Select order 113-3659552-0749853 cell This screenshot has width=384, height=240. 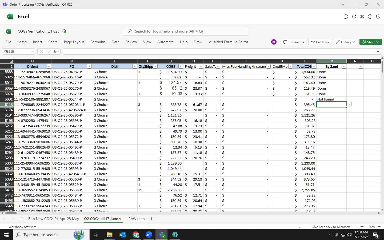33,190
